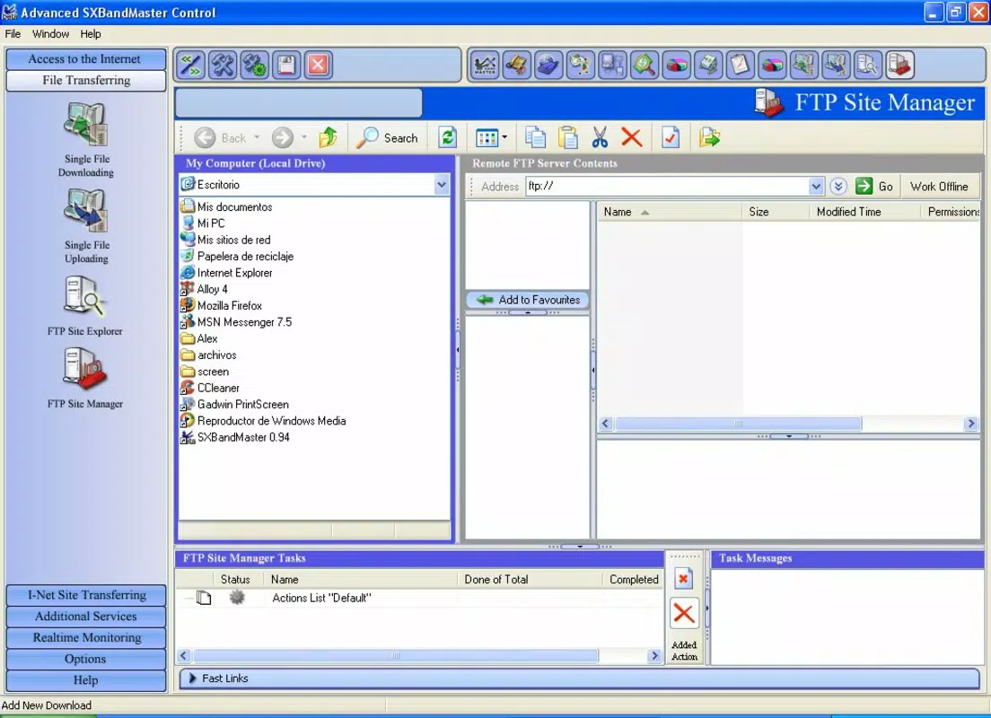The image size is (991, 718).
Task: Open Help section at sidebar bottom
Action: click(x=86, y=680)
